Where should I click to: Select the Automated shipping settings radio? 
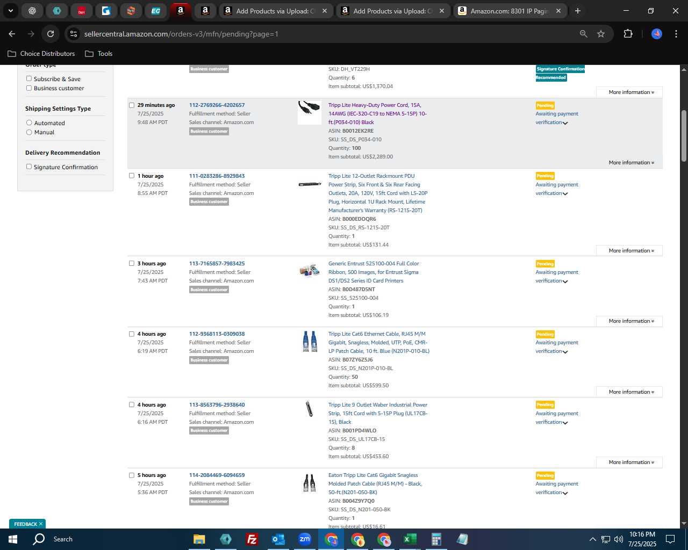point(29,123)
